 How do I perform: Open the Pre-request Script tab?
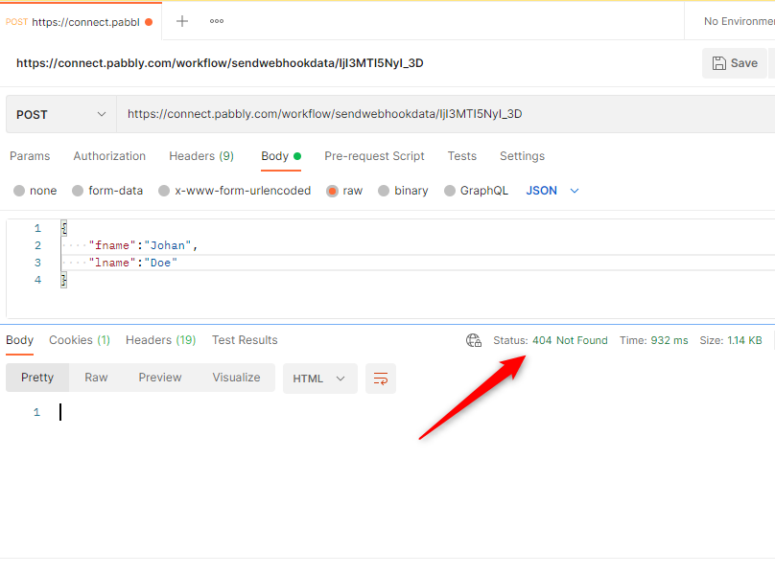[x=374, y=156]
